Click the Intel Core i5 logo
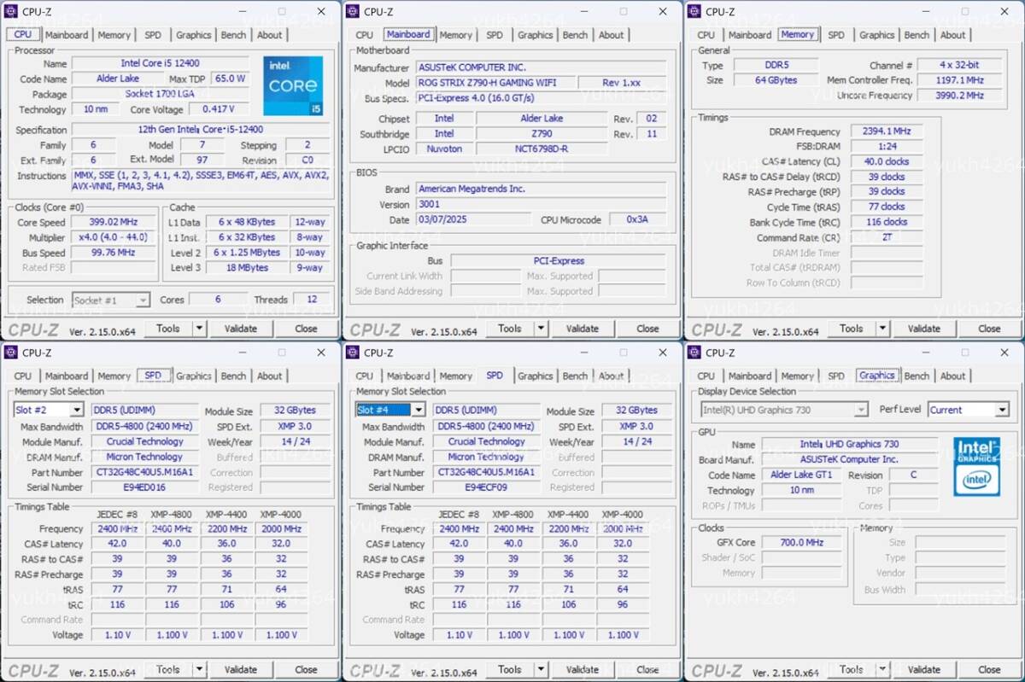Viewport: 1025px width, 682px height. point(293,86)
